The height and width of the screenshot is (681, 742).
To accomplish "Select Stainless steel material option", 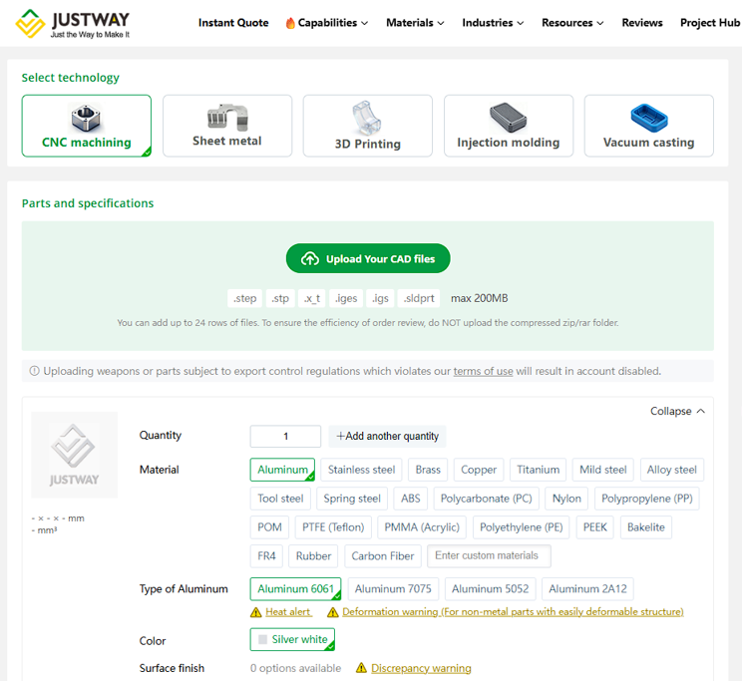I will (362, 470).
